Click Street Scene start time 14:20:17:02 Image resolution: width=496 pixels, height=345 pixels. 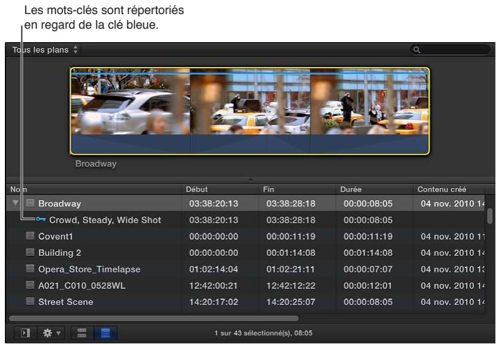pos(214,302)
